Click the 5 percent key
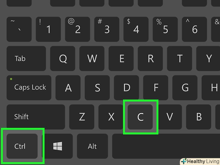Screen dimensions: 220x165 pyautogui.click(x=165, y=29)
